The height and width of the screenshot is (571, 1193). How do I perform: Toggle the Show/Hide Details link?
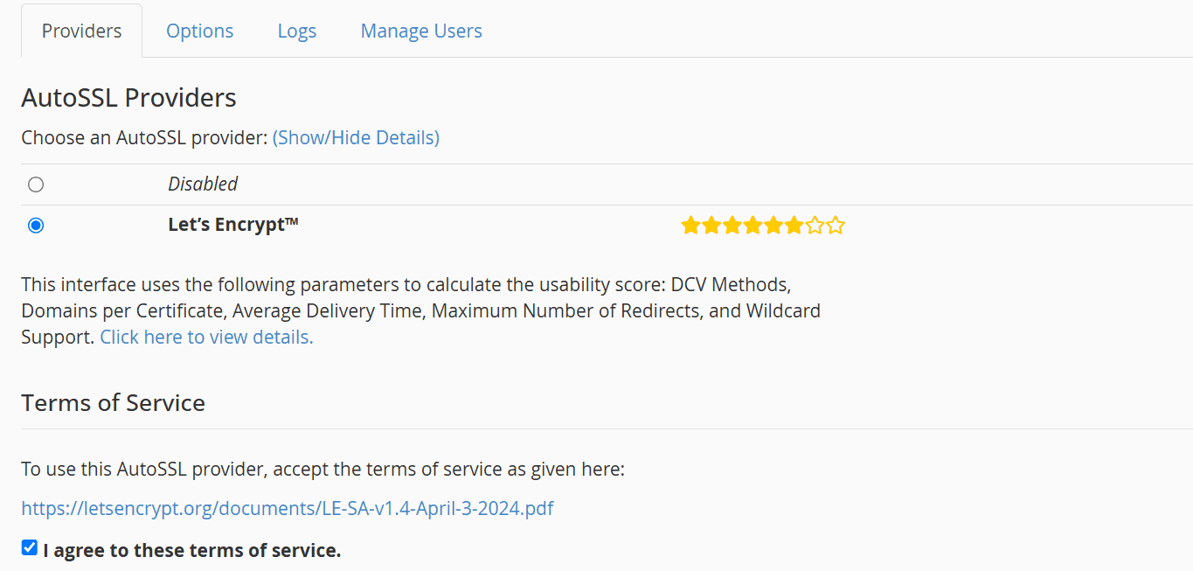pos(356,137)
